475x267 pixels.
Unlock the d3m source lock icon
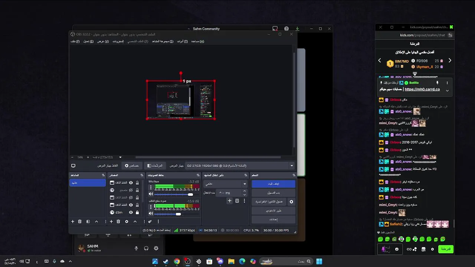[137, 212]
